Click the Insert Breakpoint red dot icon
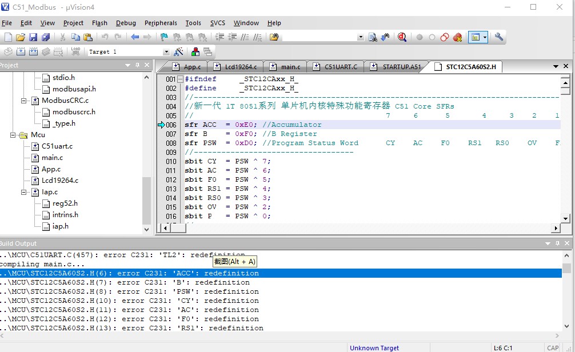 click(420, 37)
